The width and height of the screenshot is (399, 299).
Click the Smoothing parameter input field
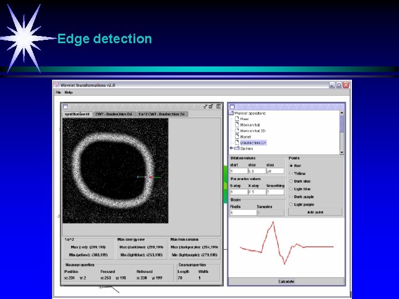[x=275, y=192]
